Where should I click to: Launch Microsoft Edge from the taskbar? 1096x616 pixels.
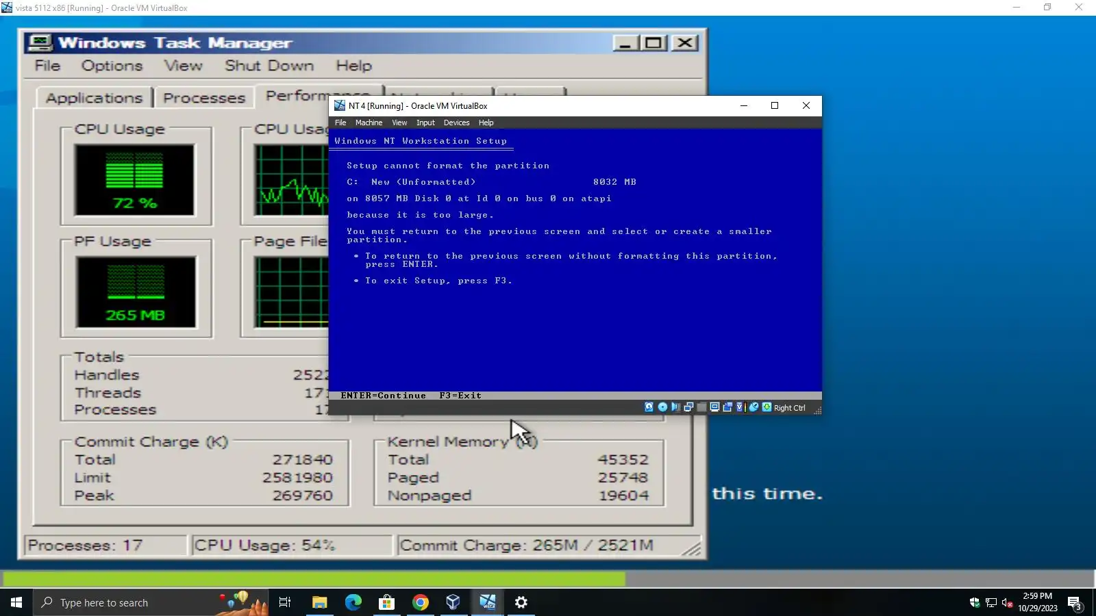click(353, 602)
